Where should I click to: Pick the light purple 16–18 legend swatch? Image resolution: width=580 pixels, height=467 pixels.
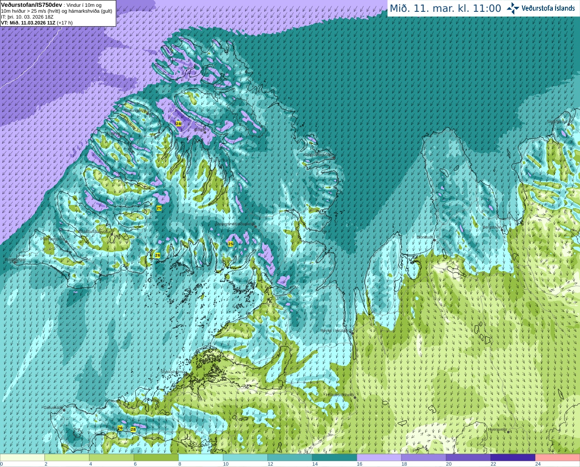(379, 457)
